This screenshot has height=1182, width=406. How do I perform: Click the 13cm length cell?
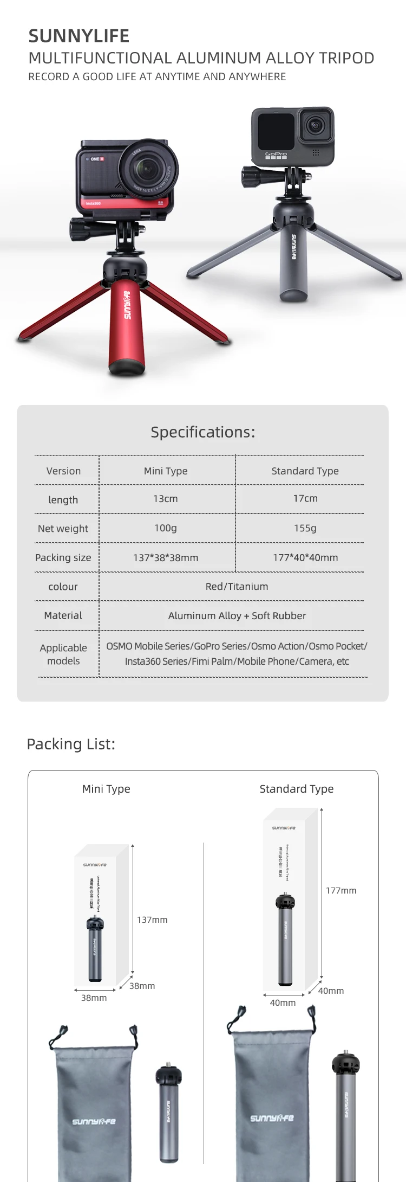pos(166,499)
